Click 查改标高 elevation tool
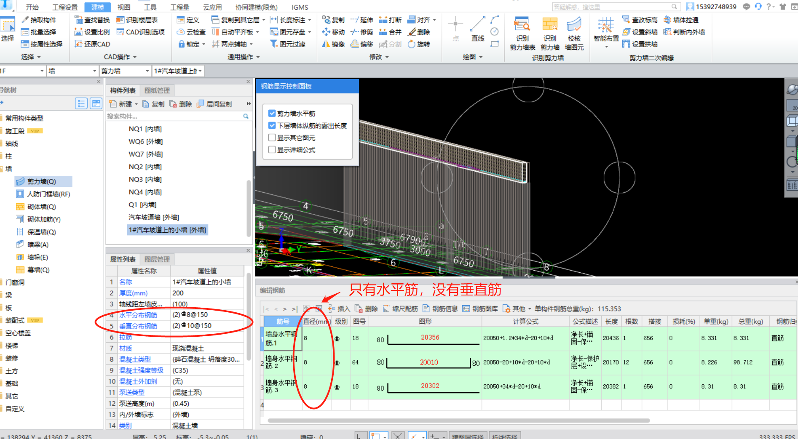 [640, 20]
